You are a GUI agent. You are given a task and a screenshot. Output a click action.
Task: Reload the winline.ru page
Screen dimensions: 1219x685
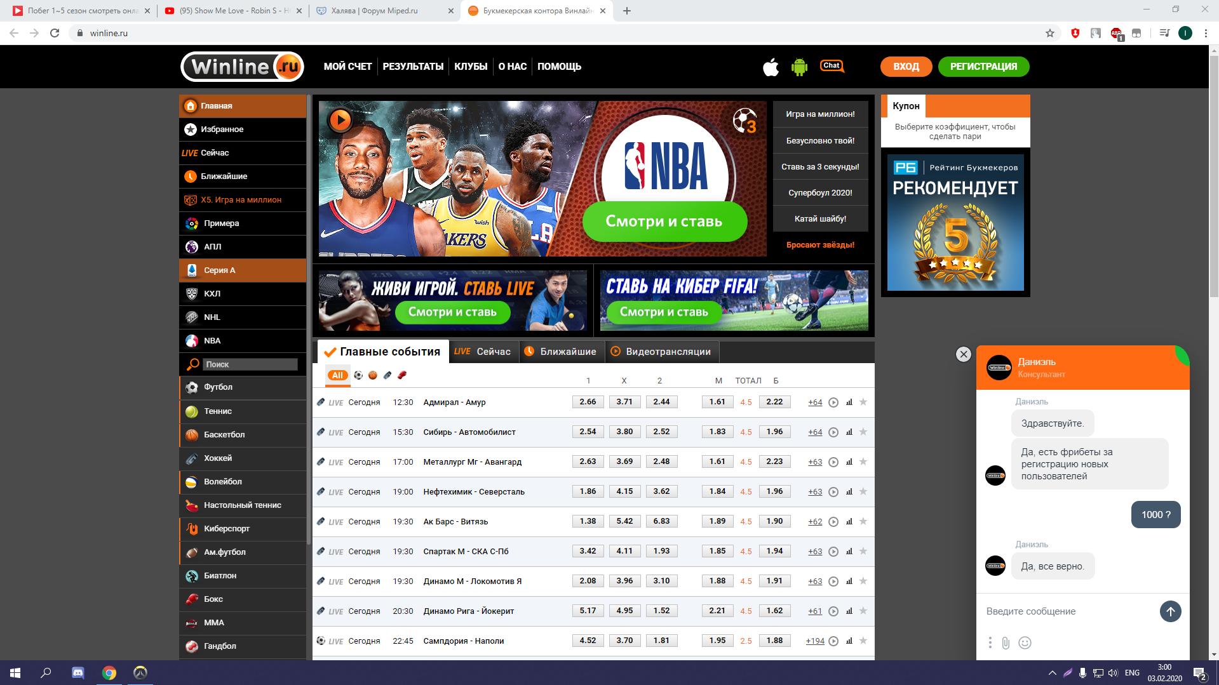(x=55, y=33)
